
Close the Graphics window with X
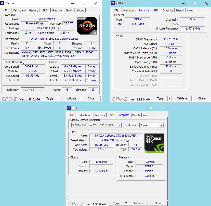163,108
